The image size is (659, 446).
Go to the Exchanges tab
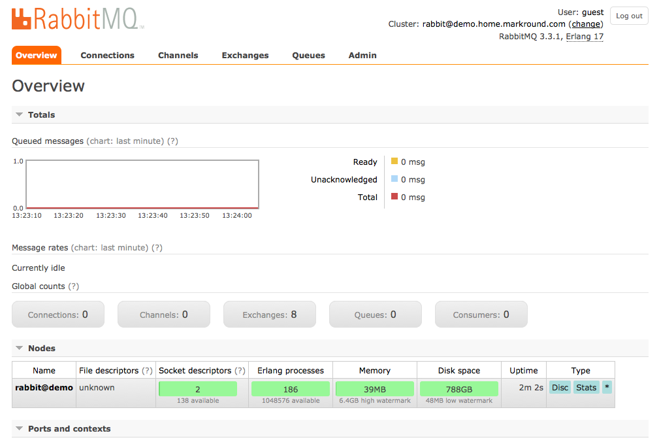click(x=245, y=56)
